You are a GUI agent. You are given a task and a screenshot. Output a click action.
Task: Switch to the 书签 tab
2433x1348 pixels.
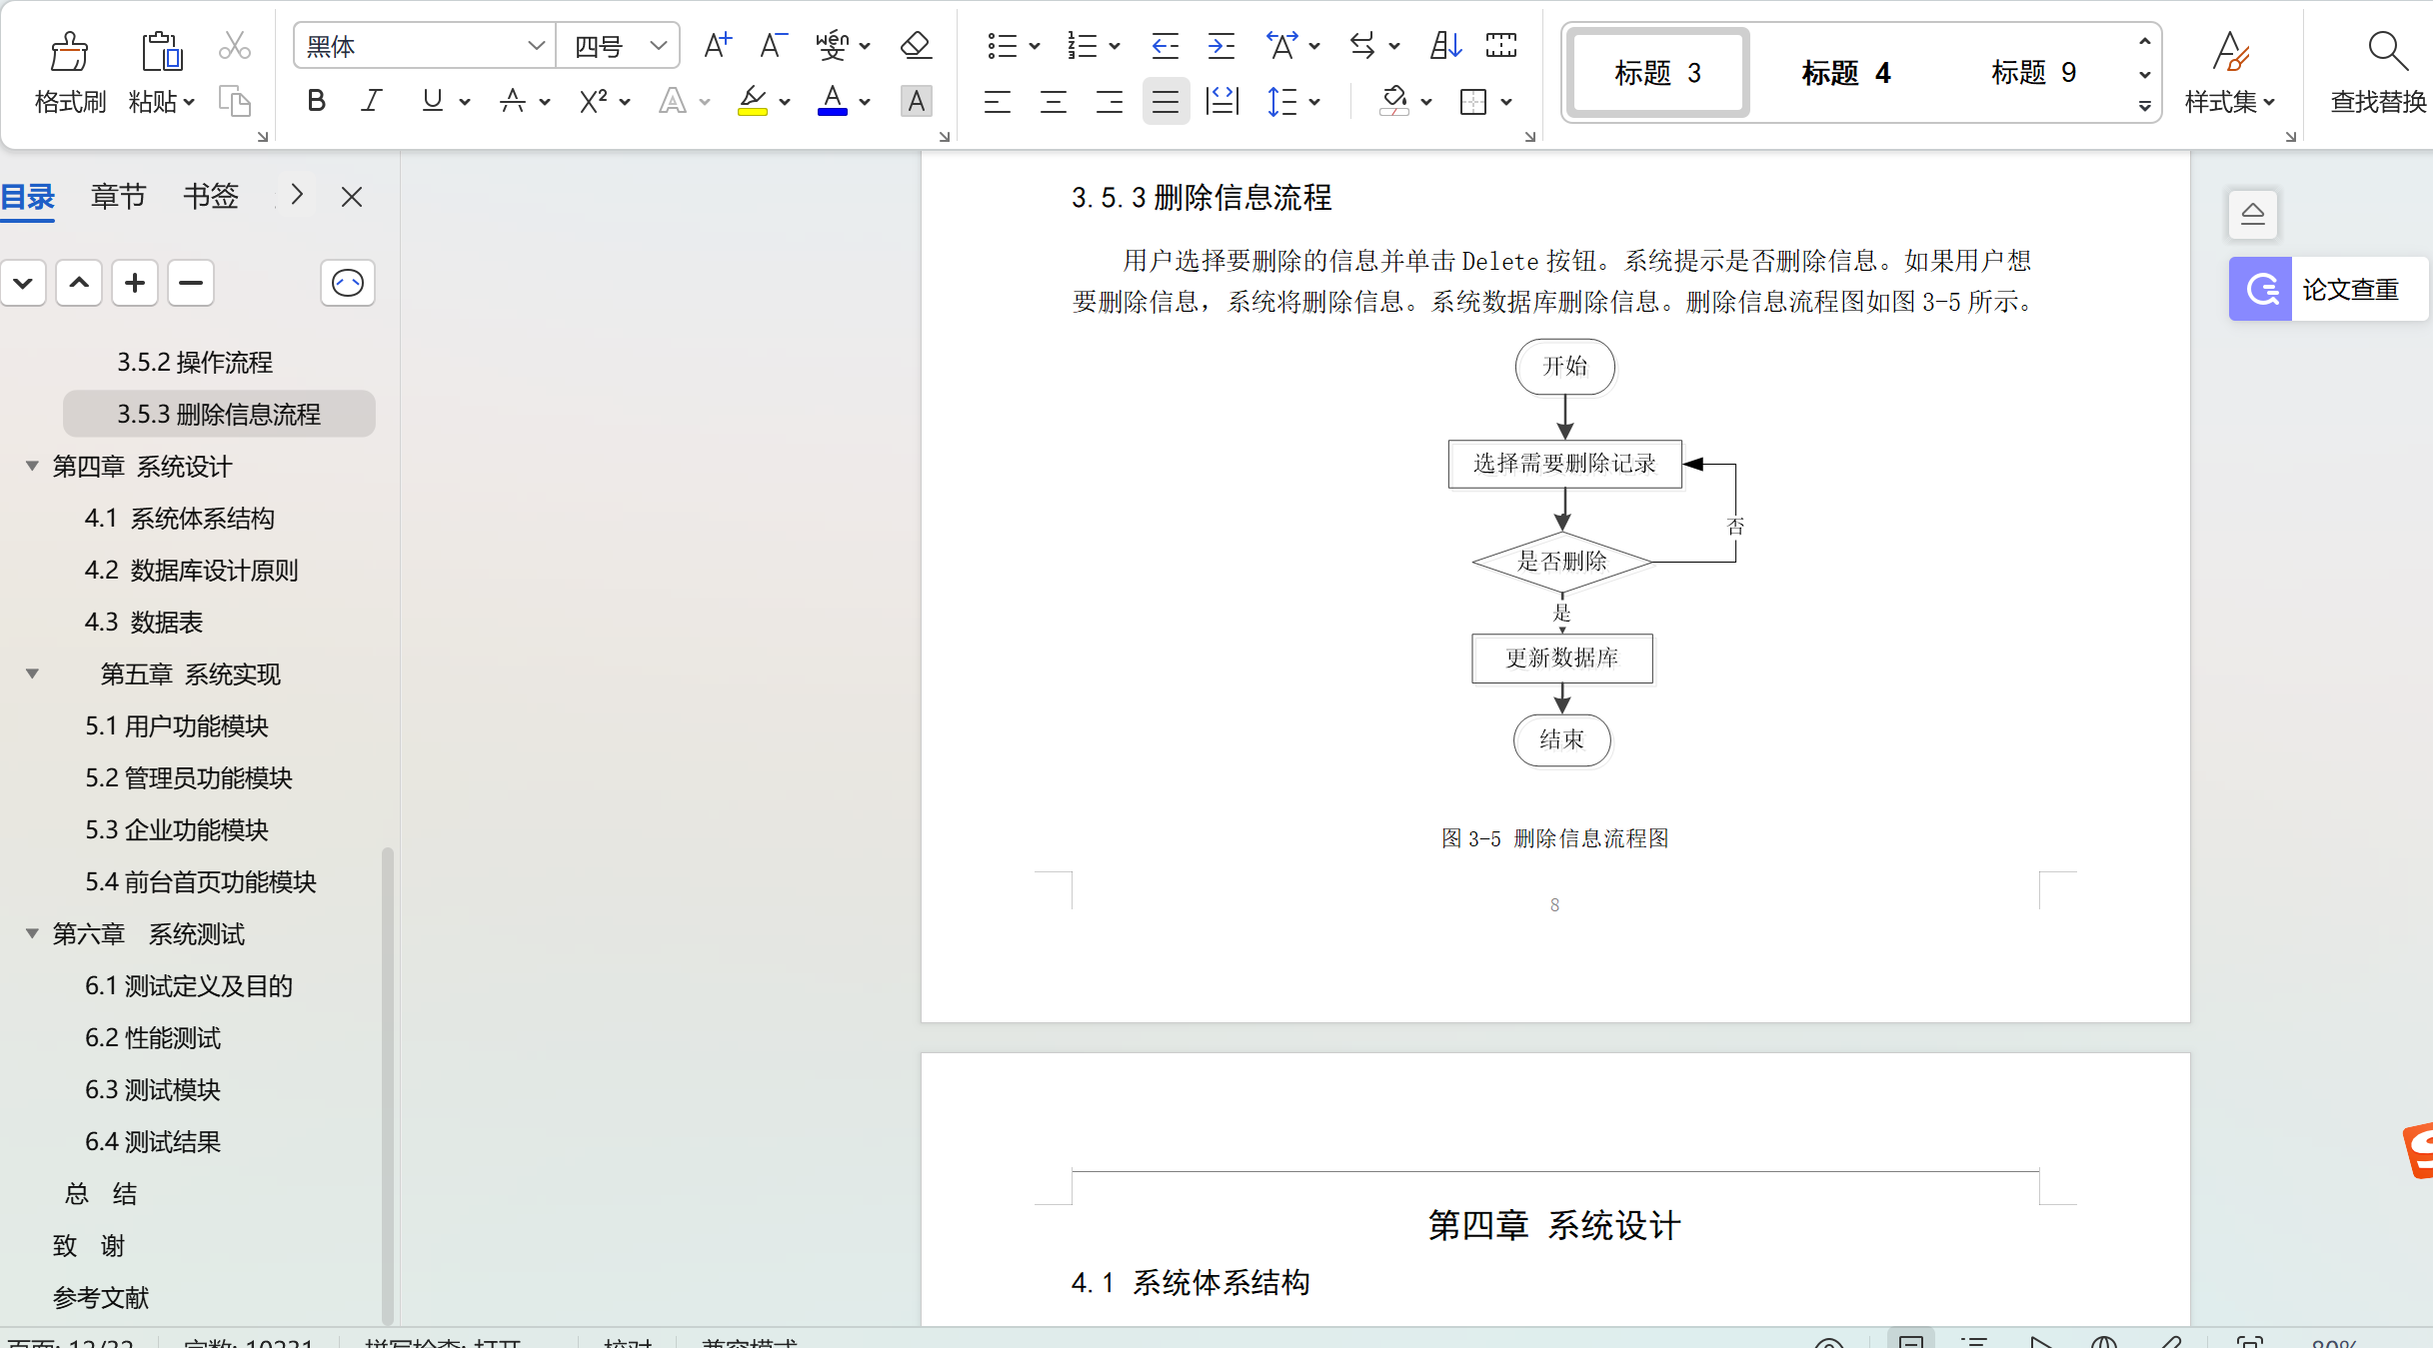pos(210,197)
